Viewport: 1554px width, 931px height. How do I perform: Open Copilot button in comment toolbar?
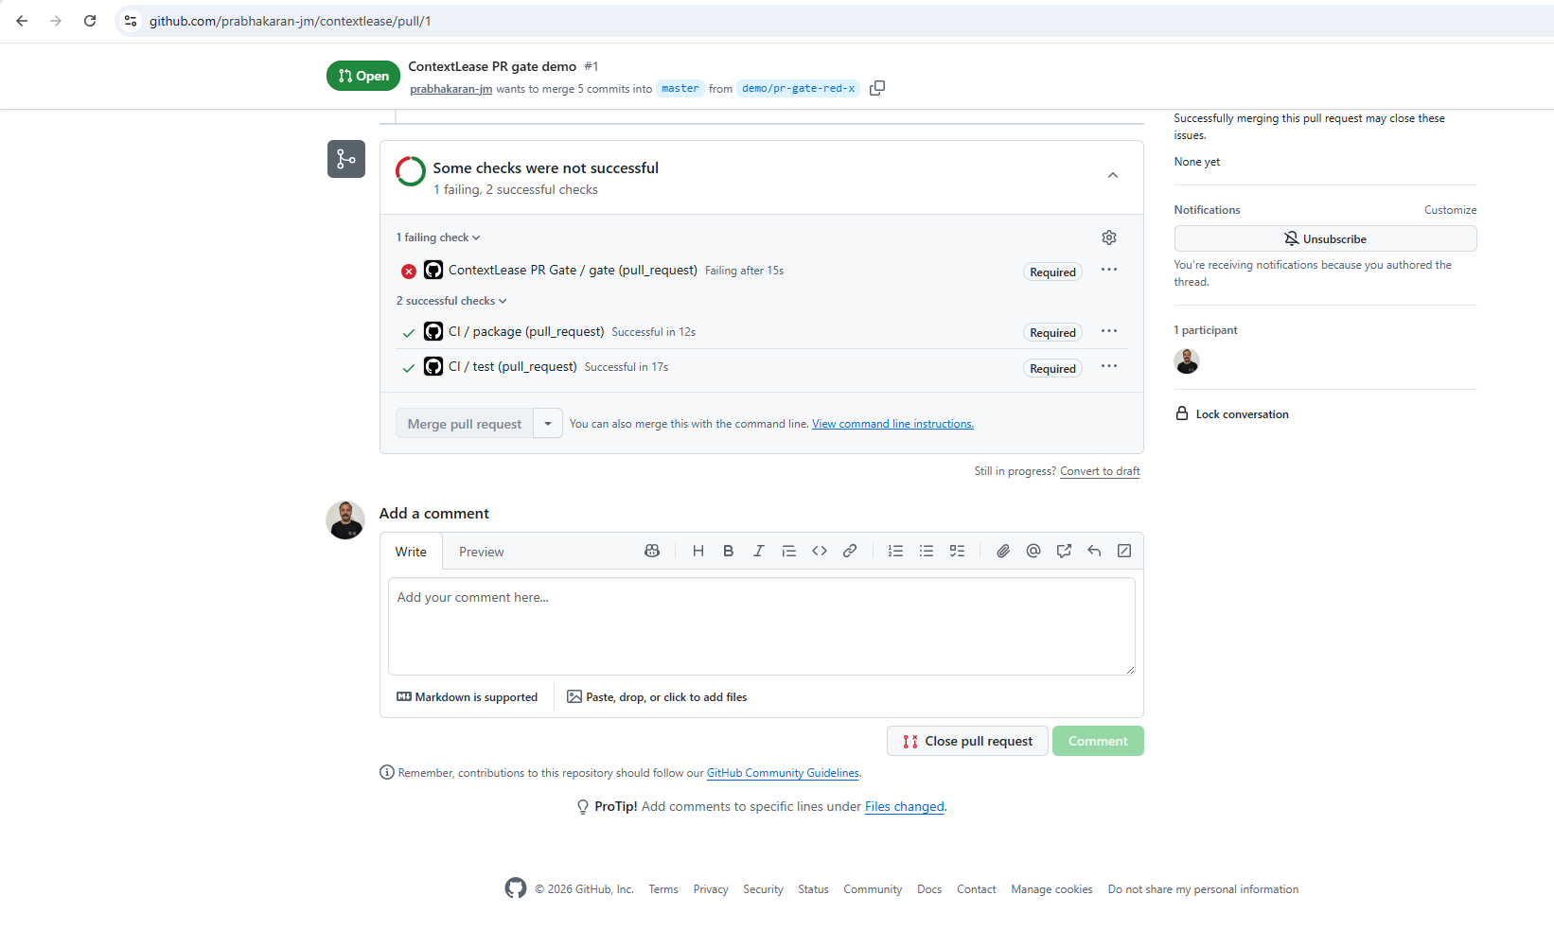pos(652,551)
